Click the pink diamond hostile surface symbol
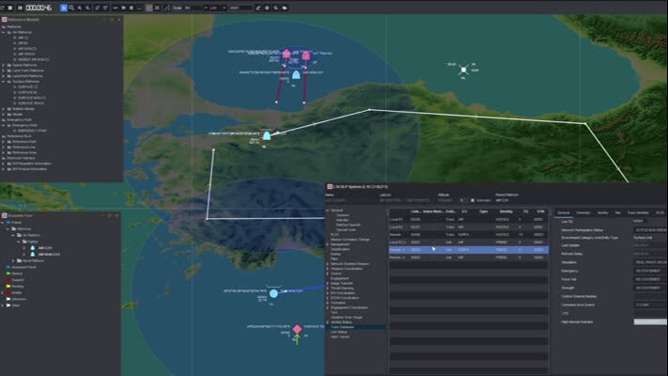 coord(297,329)
